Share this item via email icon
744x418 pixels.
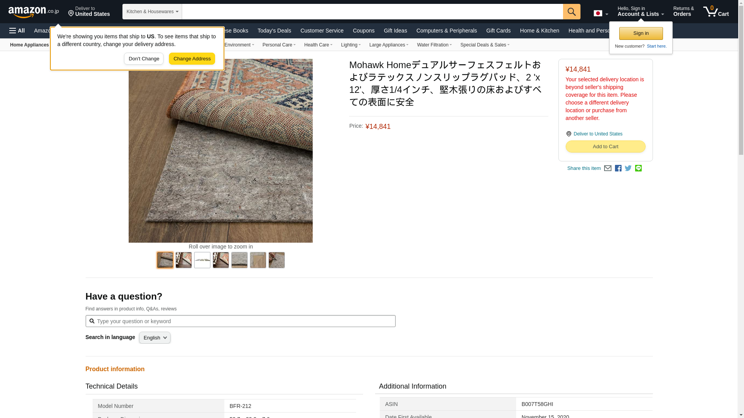608,168
